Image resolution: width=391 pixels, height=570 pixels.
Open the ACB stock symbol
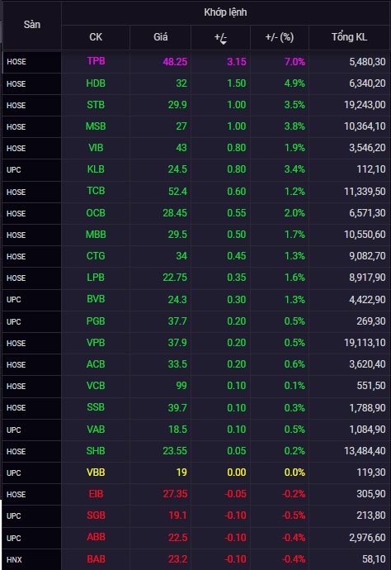pos(96,363)
